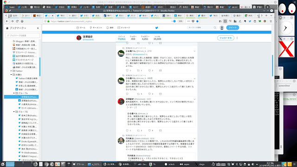Open the list all tabs dropdown
The height and width of the screenshot is (167, 297).
(271, 15)
